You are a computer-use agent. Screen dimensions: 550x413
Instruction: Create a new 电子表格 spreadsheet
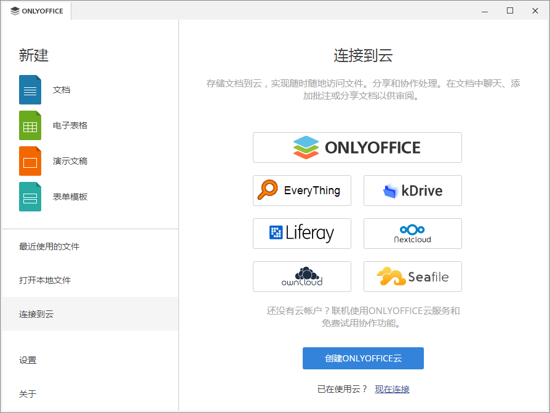(70, 125)
